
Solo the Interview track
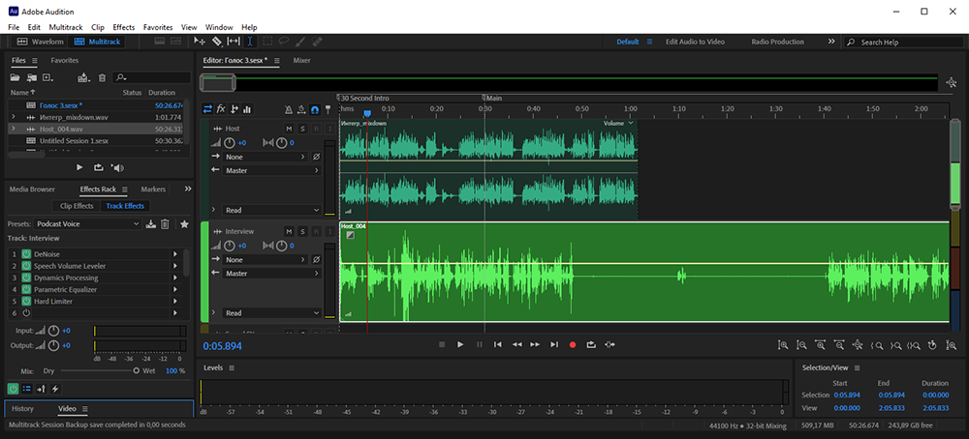(x=302, y=231)
